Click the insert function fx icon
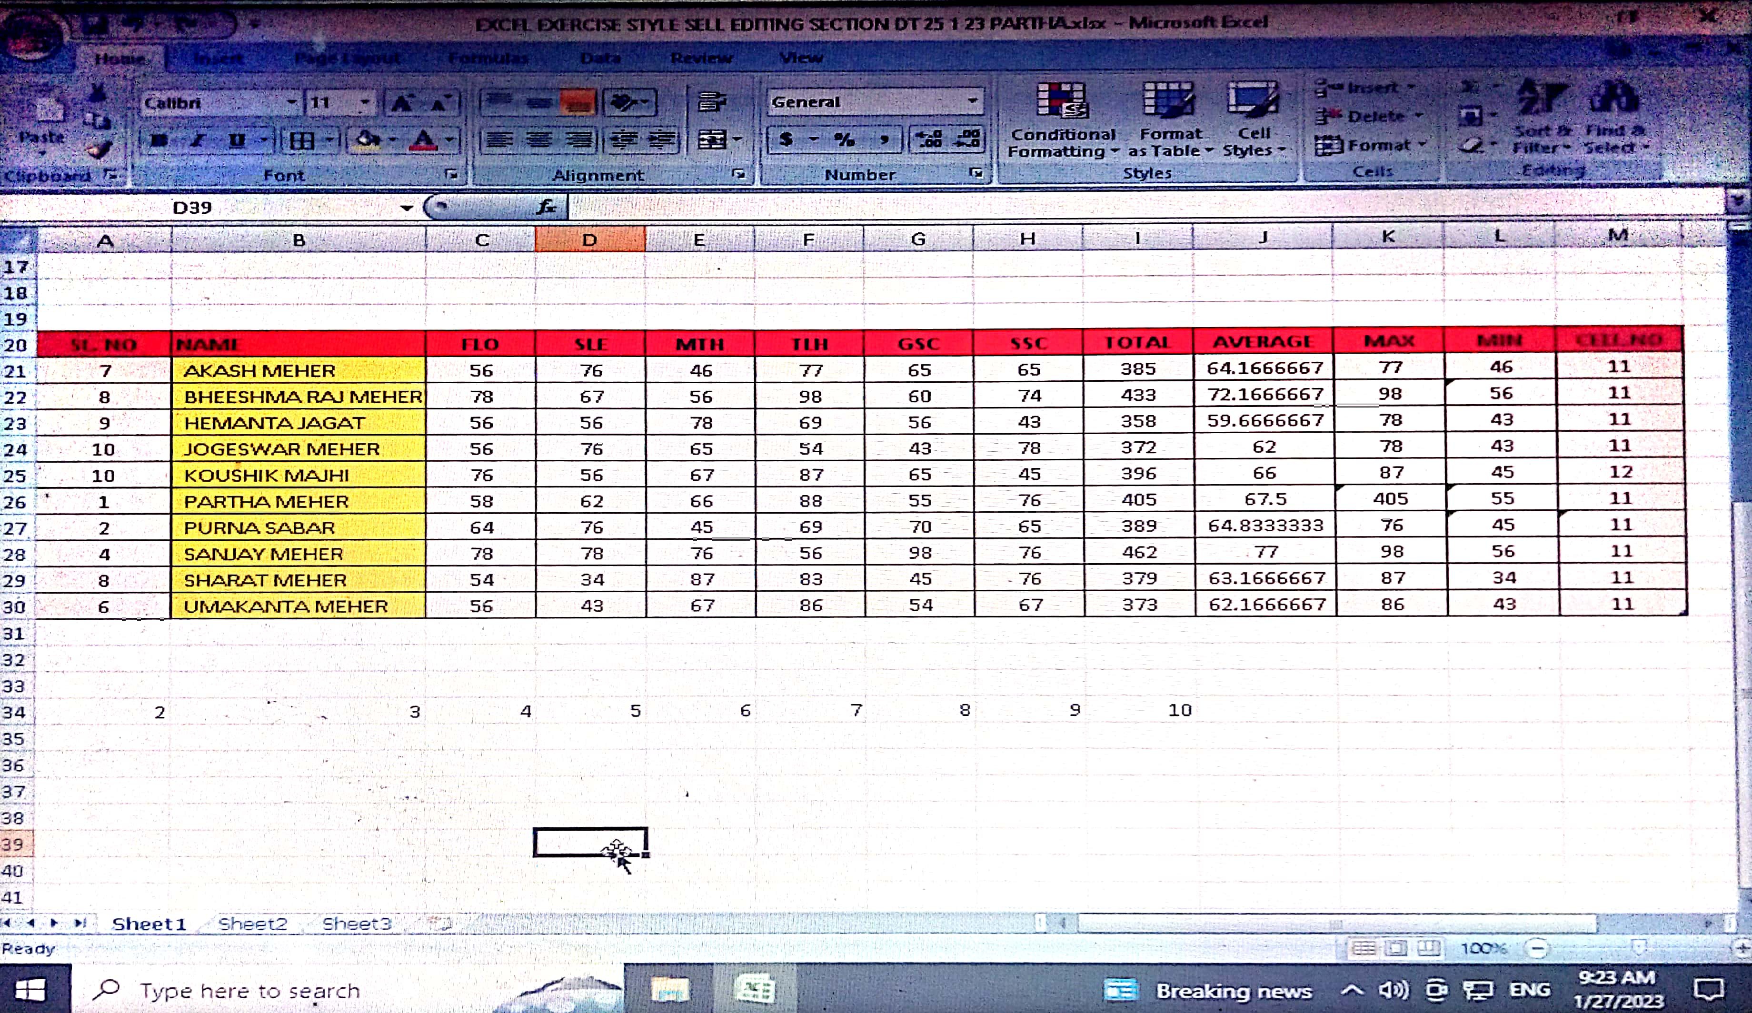 [547, 207]
